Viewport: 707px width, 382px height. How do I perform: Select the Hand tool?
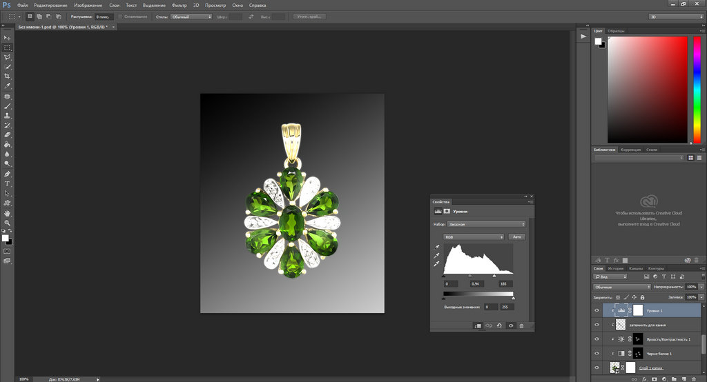(7, 214)
